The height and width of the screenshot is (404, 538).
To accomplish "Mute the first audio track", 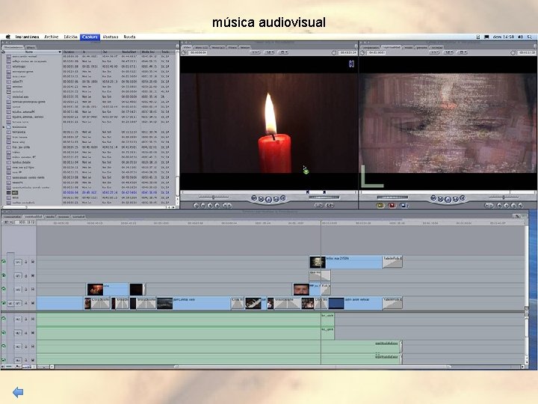I will [x=4, y=319].
